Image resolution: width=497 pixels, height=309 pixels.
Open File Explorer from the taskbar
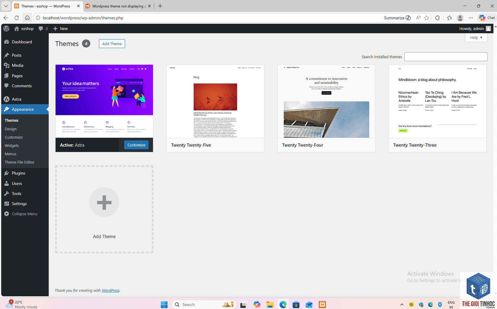click(x=270, y=305)
